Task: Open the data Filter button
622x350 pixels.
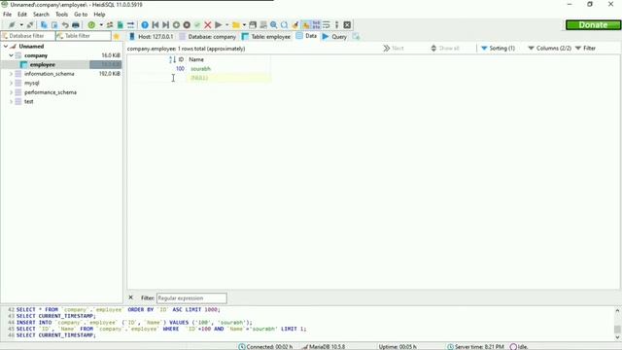Action: [x=585, y=48]
